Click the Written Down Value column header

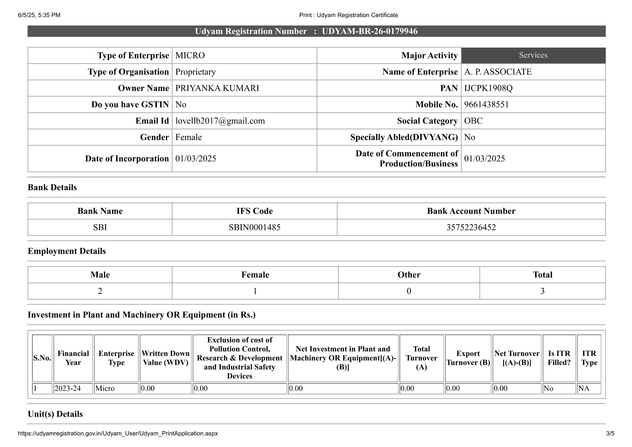click(165, 358)
